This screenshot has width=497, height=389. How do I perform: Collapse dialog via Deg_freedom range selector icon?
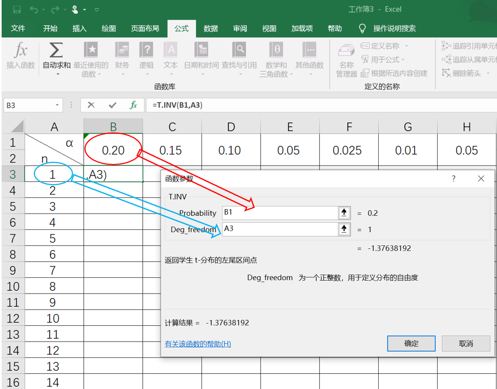[x=344, y=229]
